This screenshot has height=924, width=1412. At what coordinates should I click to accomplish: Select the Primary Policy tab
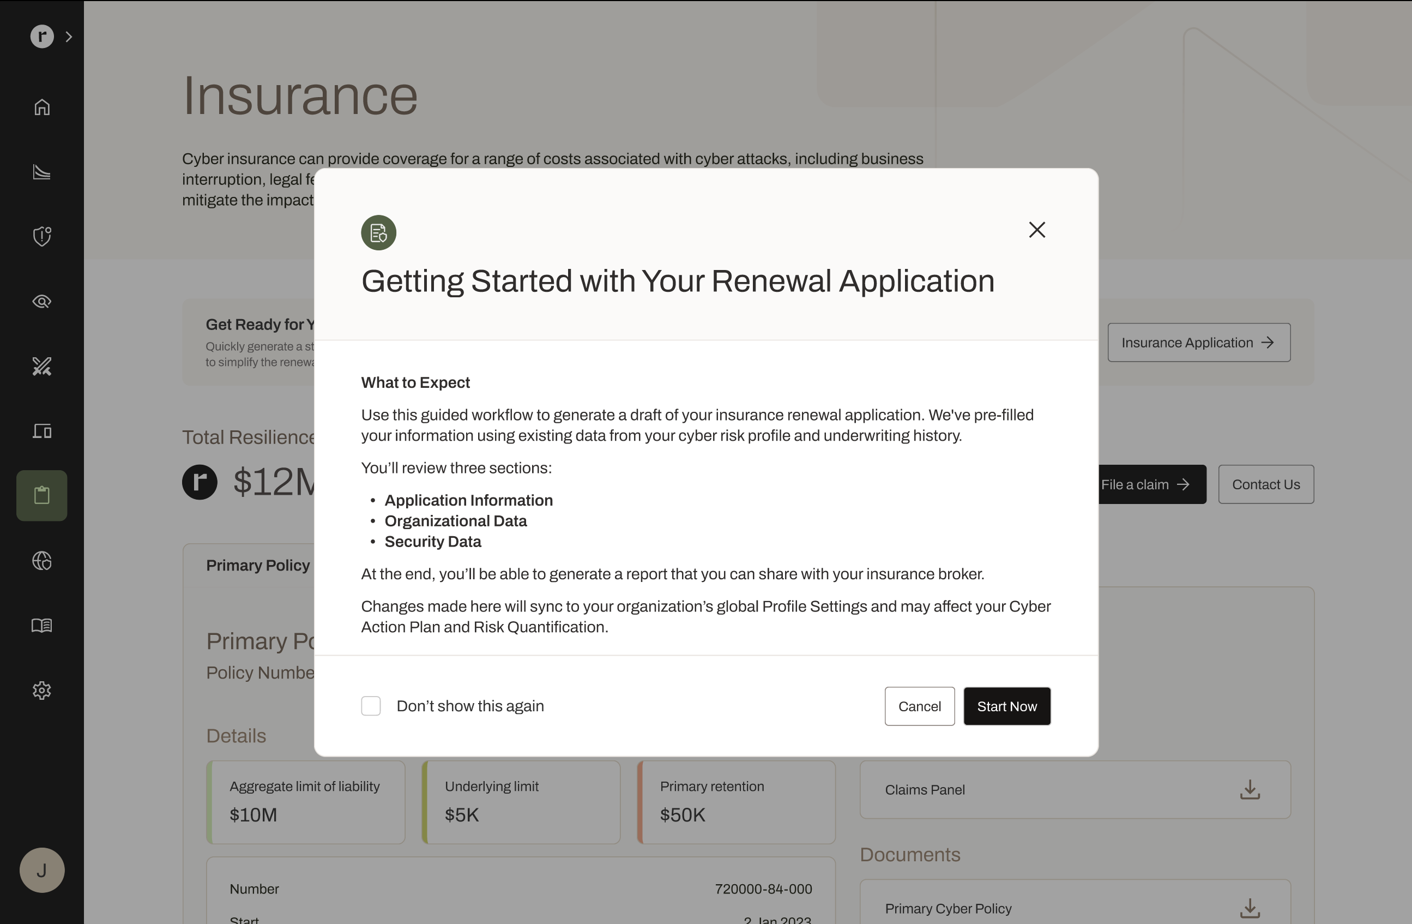pos(257,565)
